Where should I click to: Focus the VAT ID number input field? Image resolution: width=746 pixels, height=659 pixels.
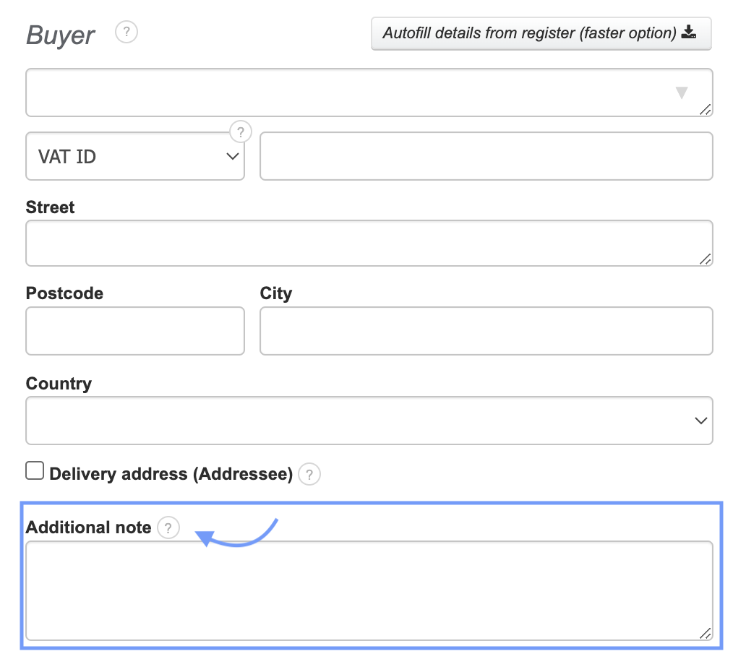click(x=486, y=156)
